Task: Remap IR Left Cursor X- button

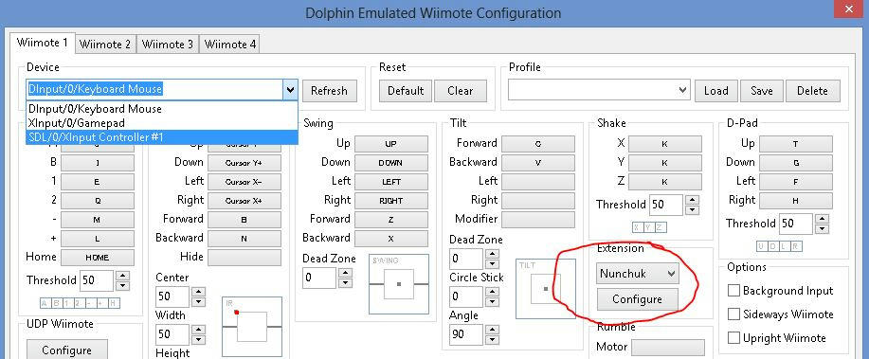Action: pos(244,182)
